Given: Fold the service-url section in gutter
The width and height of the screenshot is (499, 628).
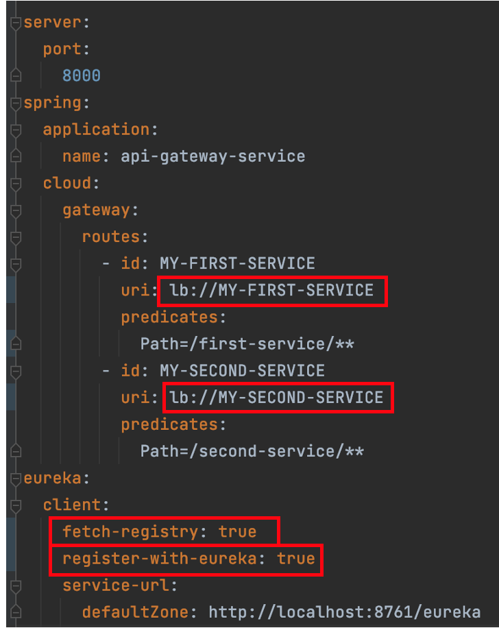Looking at the screenshot, I should point(16,587).
